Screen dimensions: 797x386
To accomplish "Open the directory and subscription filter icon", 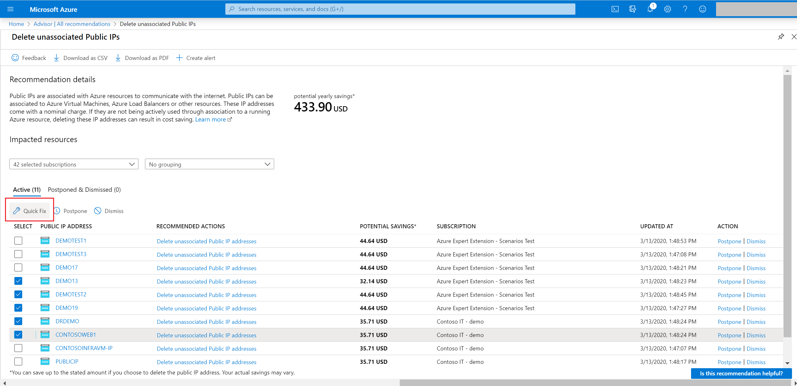I will 632,9.
